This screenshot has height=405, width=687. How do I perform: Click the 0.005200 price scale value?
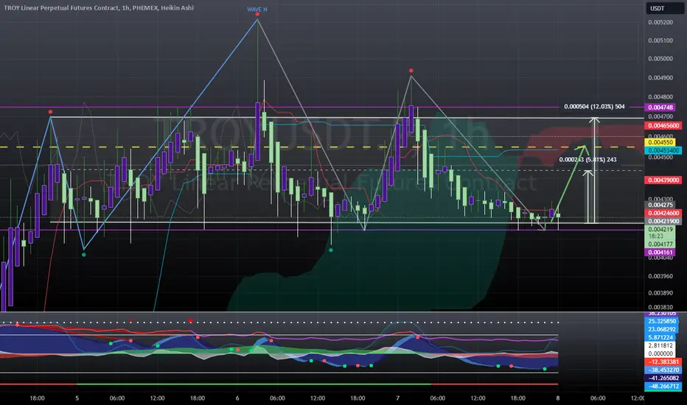click(x=660, y=22)
